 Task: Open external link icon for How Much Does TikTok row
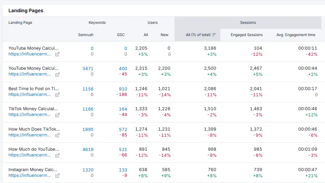coord(57,135)
